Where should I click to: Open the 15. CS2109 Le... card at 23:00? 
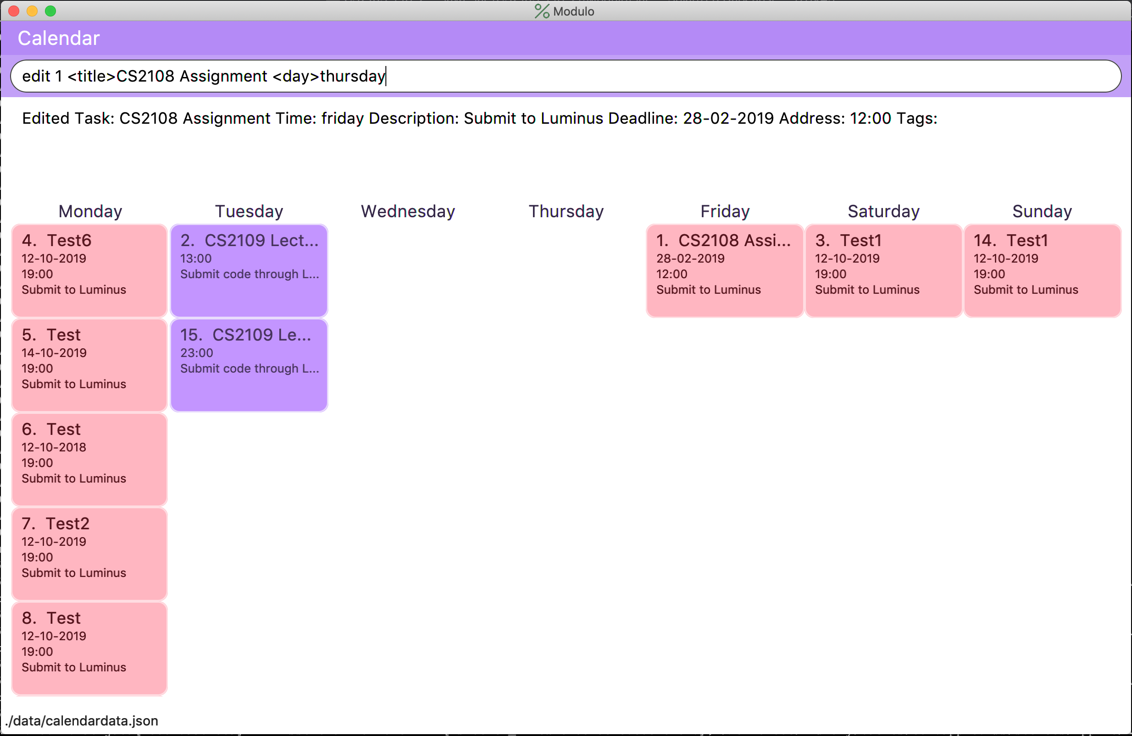[x=249, y=364]
